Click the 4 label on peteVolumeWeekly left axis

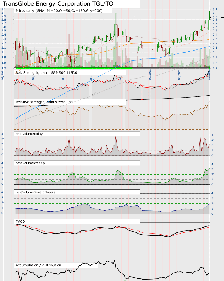point(2,163)
